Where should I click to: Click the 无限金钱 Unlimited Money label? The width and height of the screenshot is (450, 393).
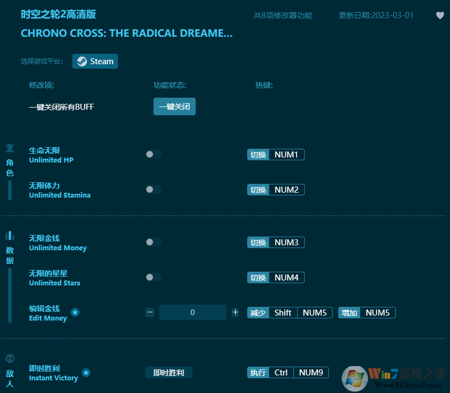58,243
